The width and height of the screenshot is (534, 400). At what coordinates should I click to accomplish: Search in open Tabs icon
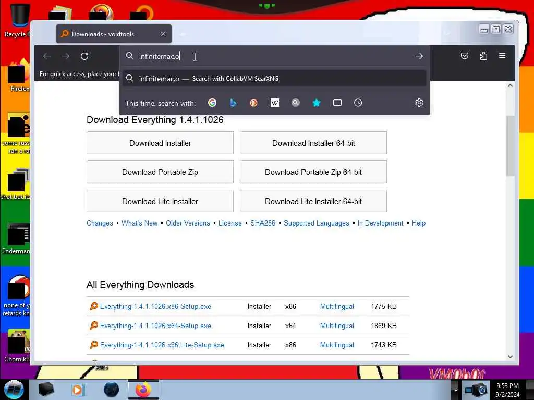(337, 103)
